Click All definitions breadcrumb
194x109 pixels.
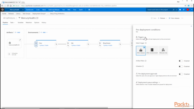9,18
